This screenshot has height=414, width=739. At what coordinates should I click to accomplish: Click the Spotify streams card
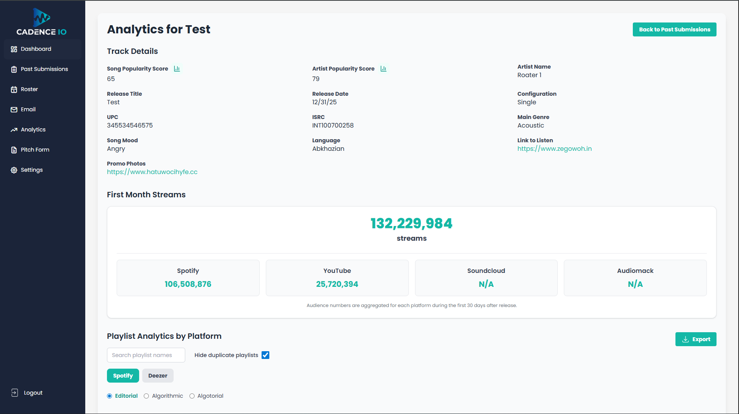[188, 278]
